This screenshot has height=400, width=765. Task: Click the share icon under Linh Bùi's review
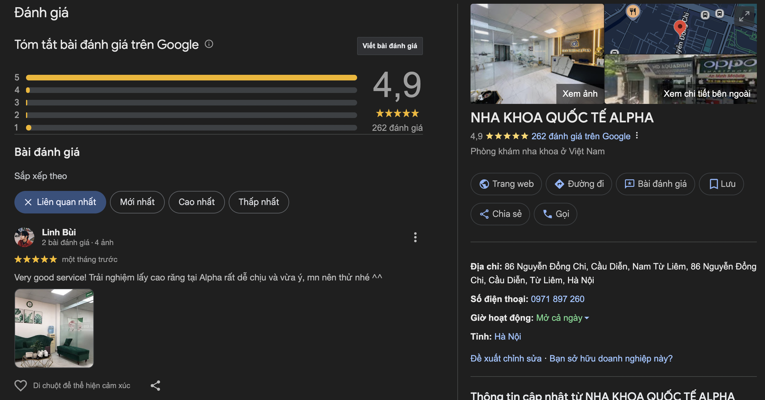(155, 385)
